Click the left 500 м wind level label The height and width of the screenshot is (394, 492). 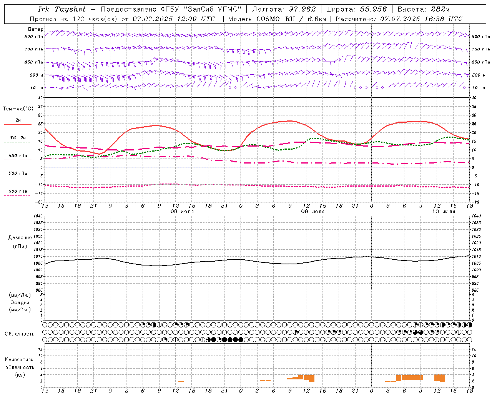click(x=37, y=75)
